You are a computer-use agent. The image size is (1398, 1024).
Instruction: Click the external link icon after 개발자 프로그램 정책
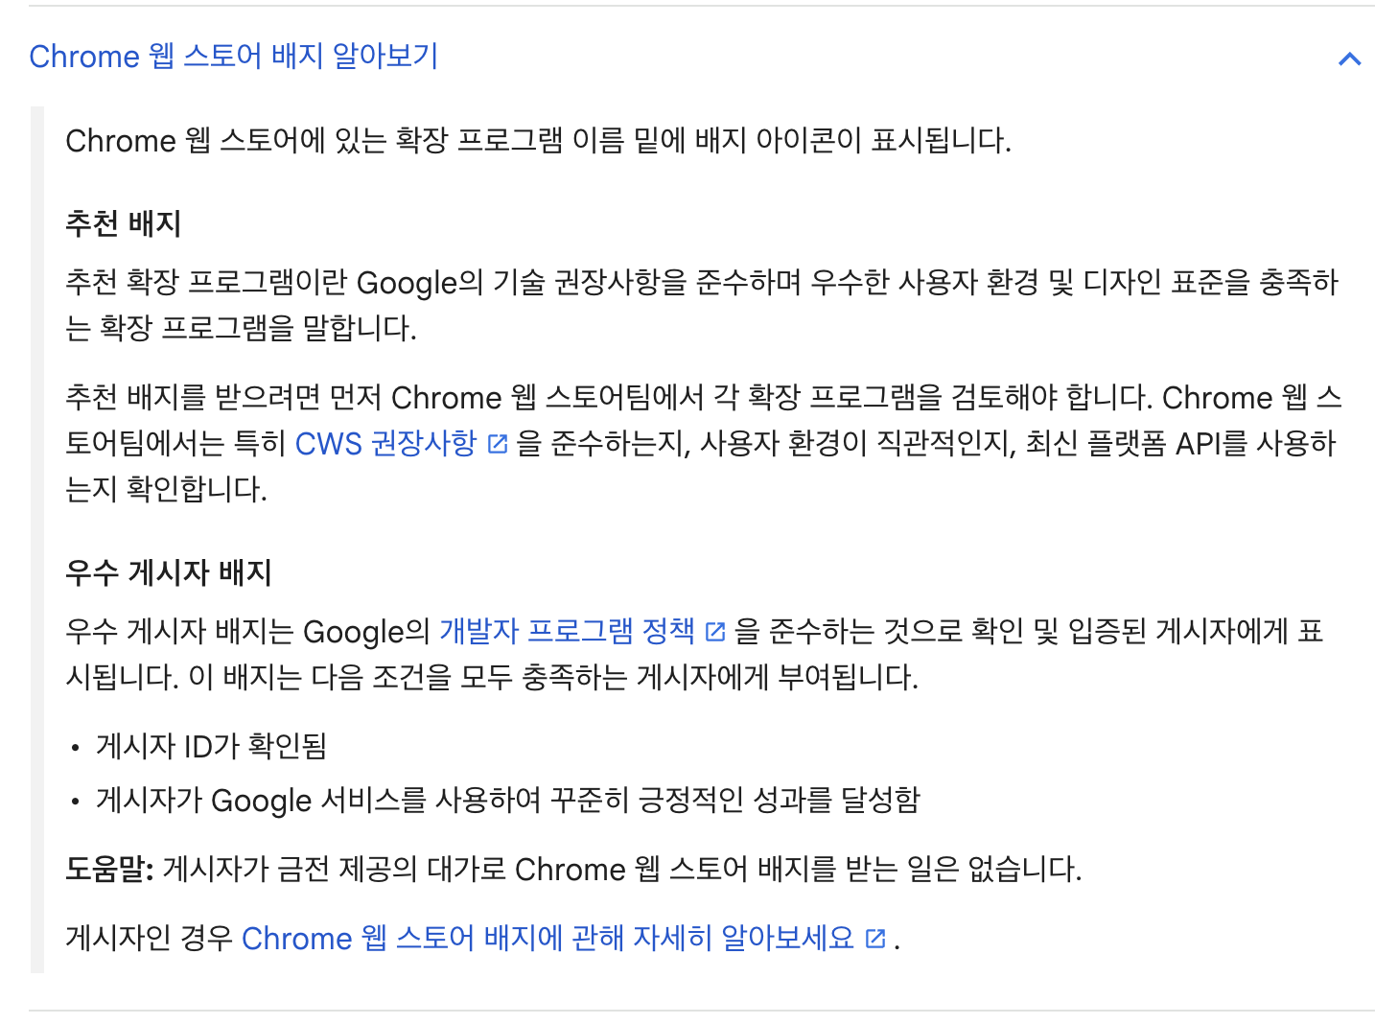tap(715, 631)
